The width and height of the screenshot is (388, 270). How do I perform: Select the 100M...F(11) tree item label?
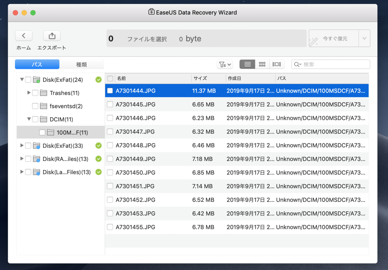(x=72, y=133)
